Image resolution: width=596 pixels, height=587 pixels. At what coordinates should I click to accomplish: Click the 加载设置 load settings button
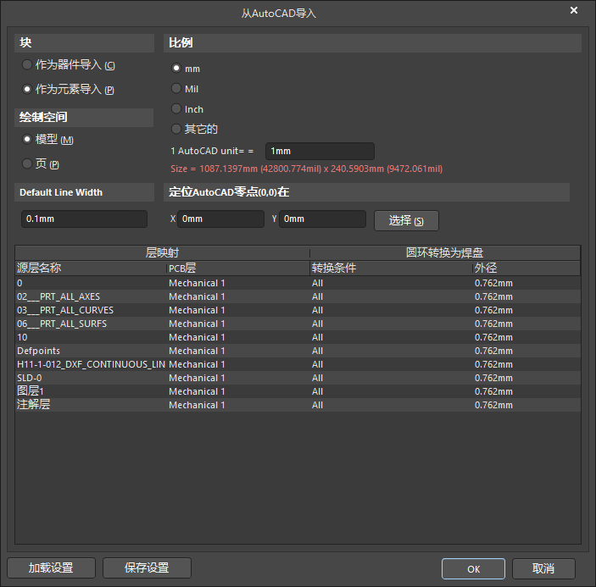pos(52,568)
